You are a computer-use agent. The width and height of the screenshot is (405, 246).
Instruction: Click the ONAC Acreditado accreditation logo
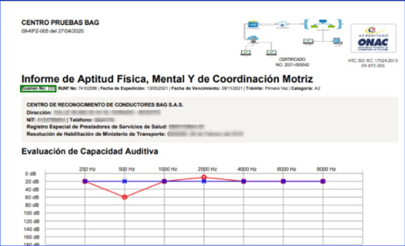[373, 39]
